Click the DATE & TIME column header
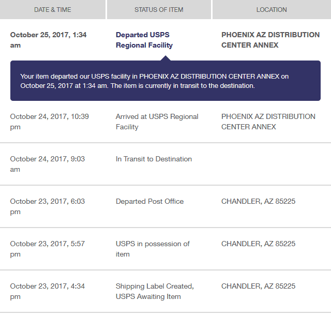Viewport: 331px width, 331px height. point(53,9)
